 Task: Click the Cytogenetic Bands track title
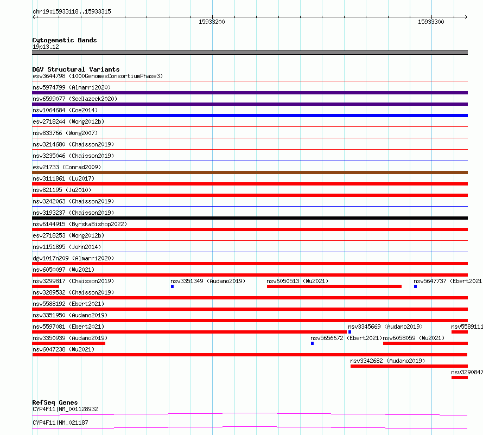tap(65, 40)
